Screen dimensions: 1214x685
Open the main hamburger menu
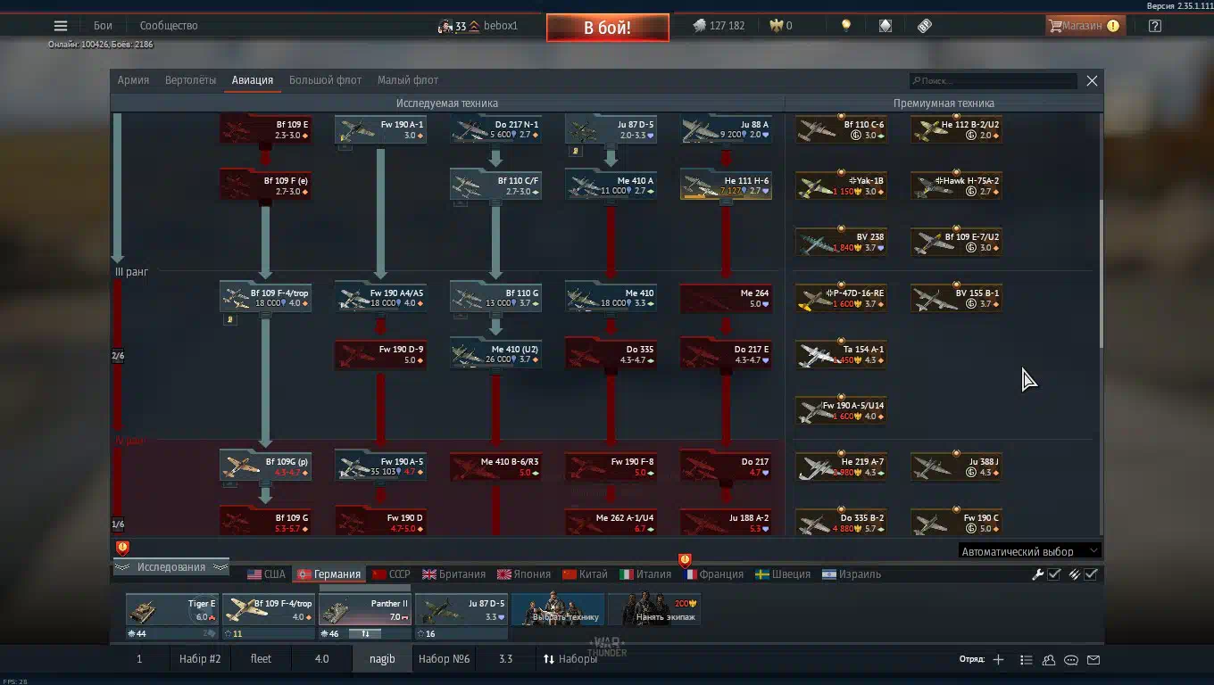tap(61, 26)
